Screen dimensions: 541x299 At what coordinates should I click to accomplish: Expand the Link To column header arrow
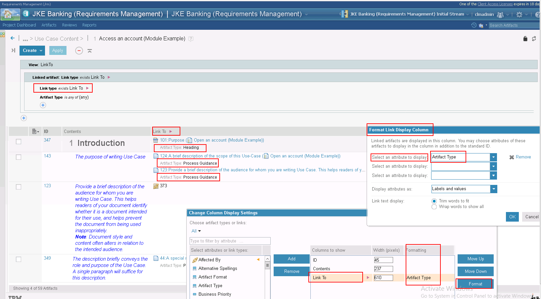pyautogui.click(x=171, y=132)
